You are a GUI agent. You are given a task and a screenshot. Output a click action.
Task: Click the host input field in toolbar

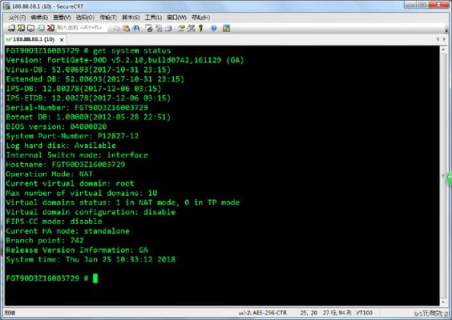click(x=83, y=28)
